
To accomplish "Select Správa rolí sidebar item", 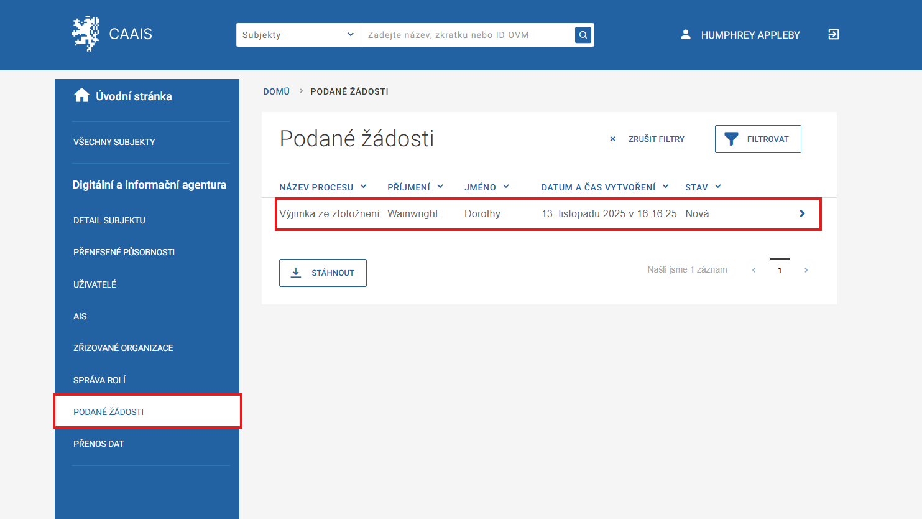I will coord(99,380).
